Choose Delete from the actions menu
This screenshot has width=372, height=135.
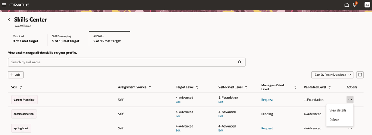pyautogui.click(x=334, y=120)
